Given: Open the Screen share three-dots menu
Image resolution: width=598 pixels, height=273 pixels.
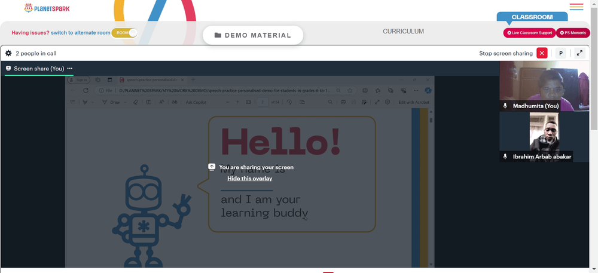Looking at the screenshot, I should click(x=70, y=69).
